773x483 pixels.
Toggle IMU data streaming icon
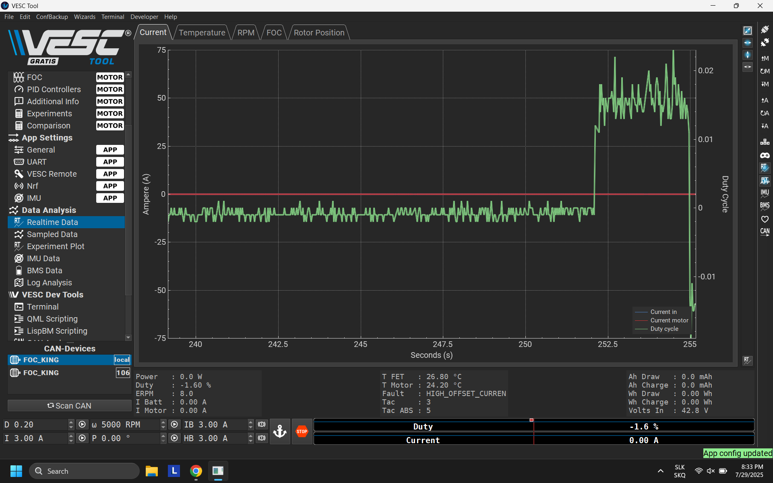(x=765, y=194)
